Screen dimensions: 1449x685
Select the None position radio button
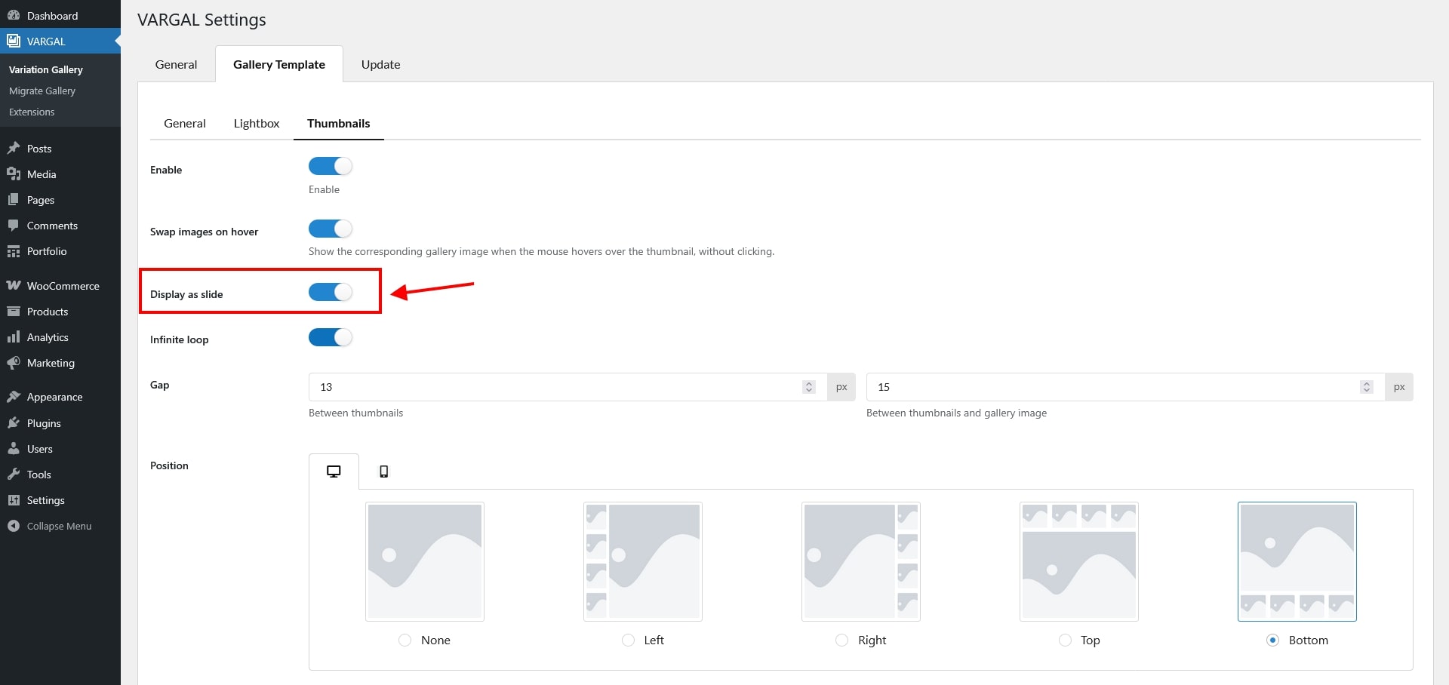[x=405, y=640]
